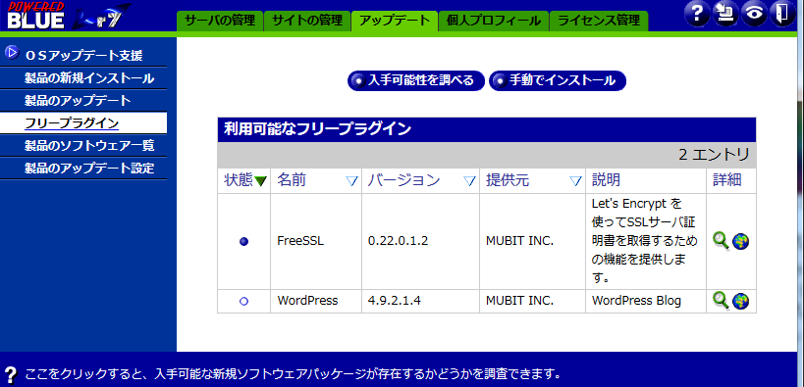
Task: Open FreeSSL globe web link icon
Action: 740,241
